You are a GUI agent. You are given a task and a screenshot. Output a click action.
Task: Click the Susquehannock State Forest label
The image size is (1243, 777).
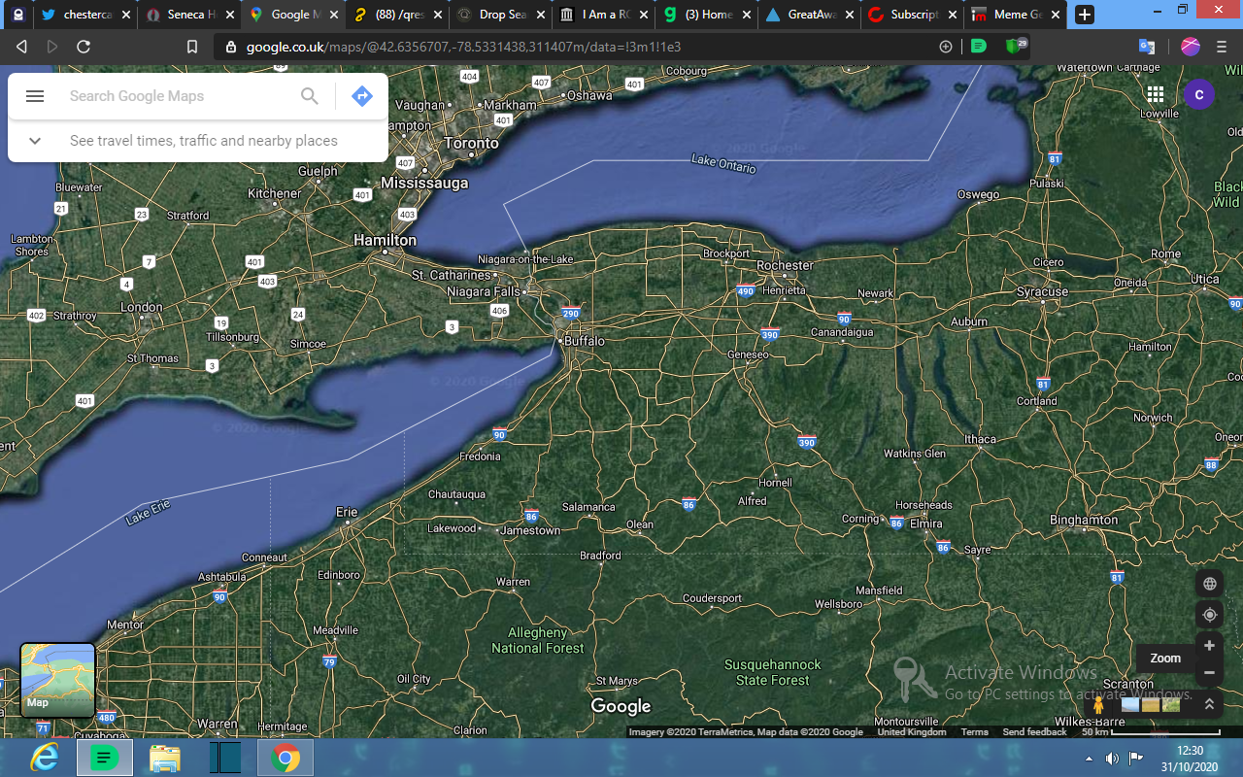click(x=773, y=672)
